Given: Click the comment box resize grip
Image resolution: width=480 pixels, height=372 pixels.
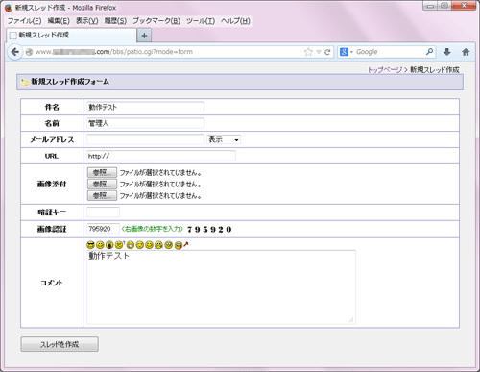Looking at the screenshot, I should click(351, 320).
